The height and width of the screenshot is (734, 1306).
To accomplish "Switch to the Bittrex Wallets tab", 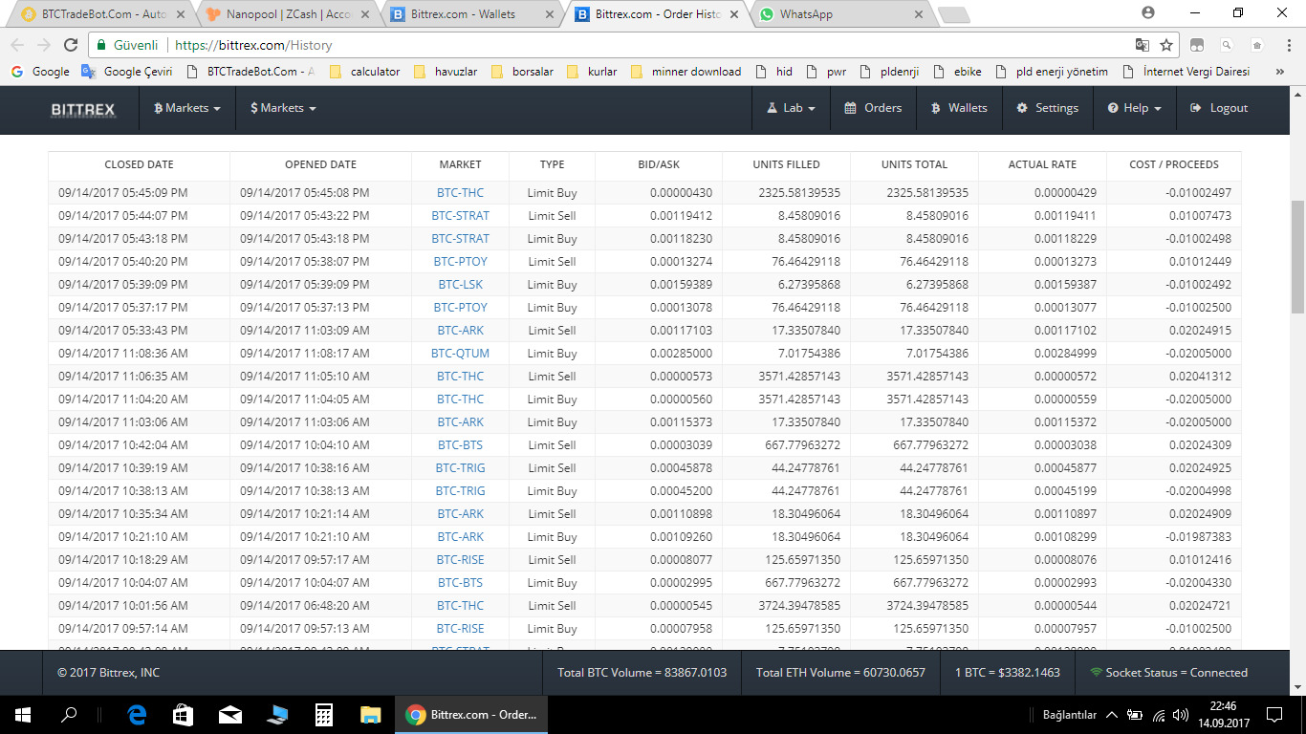I will click(468, 14).
